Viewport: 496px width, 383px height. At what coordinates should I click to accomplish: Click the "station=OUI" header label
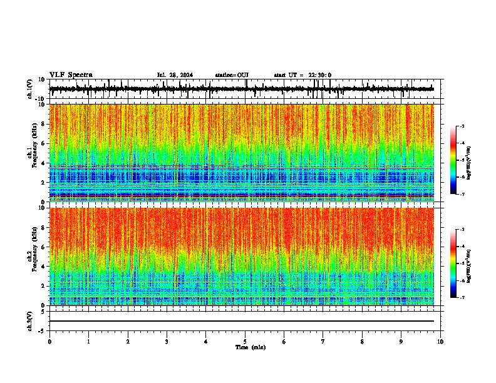click(232, 75)
